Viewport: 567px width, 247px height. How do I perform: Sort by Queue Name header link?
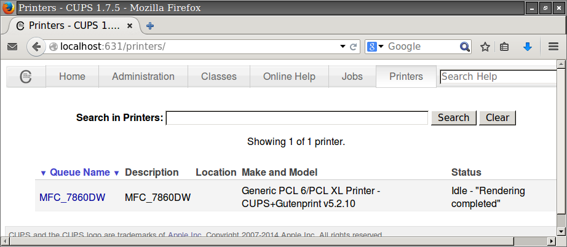[80, 172]
